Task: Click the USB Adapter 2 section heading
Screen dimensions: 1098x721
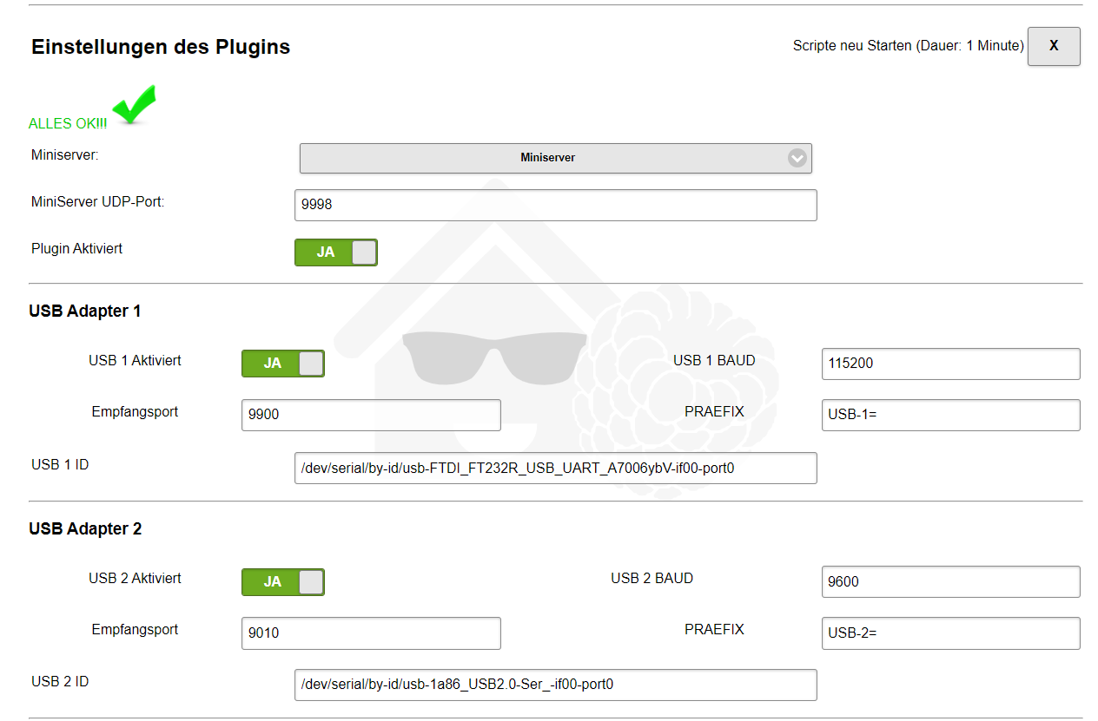Action: coord(85,528)
